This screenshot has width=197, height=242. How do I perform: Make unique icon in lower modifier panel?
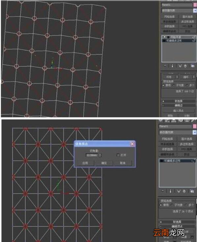(x=179, y=191)
